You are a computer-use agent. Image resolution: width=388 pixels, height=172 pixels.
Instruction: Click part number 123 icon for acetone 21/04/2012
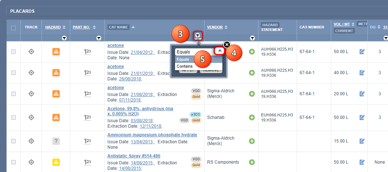[87, 52]
